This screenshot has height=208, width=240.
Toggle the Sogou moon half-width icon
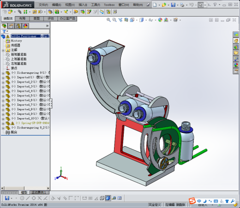(205, 201)
